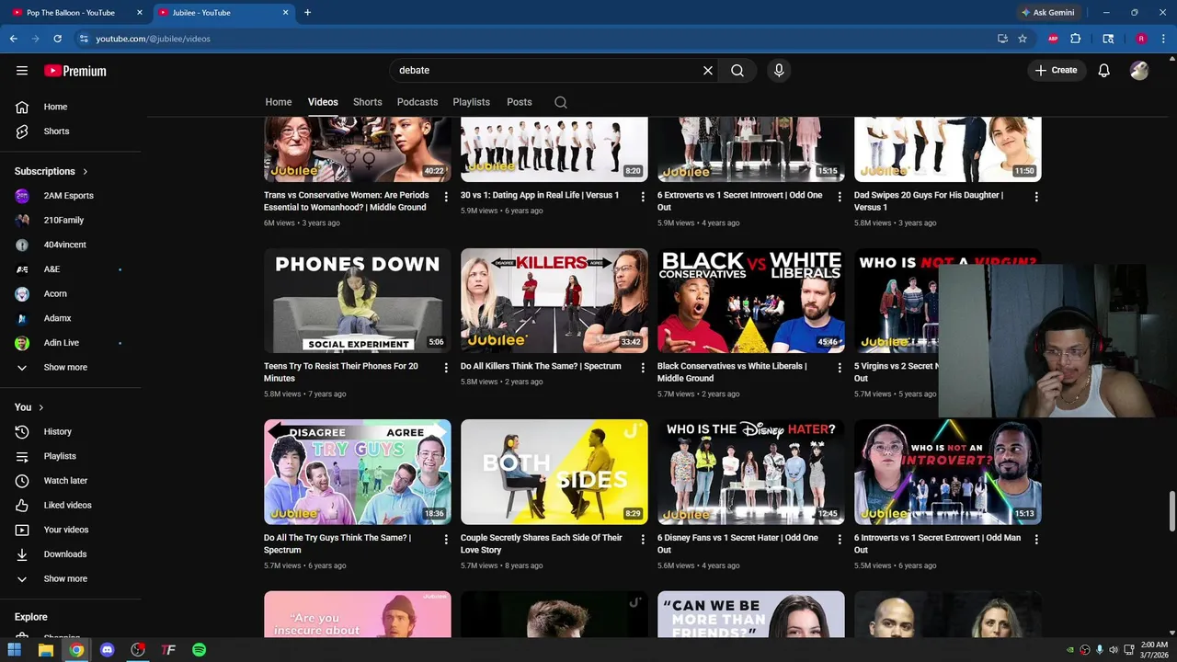
Task: Click the page vertical scrollbar thumb
Action: (1171, 510)
